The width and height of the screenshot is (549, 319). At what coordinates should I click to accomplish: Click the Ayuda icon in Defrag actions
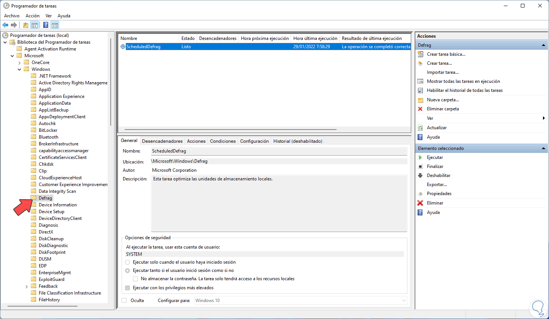click(x=420, y=137)
